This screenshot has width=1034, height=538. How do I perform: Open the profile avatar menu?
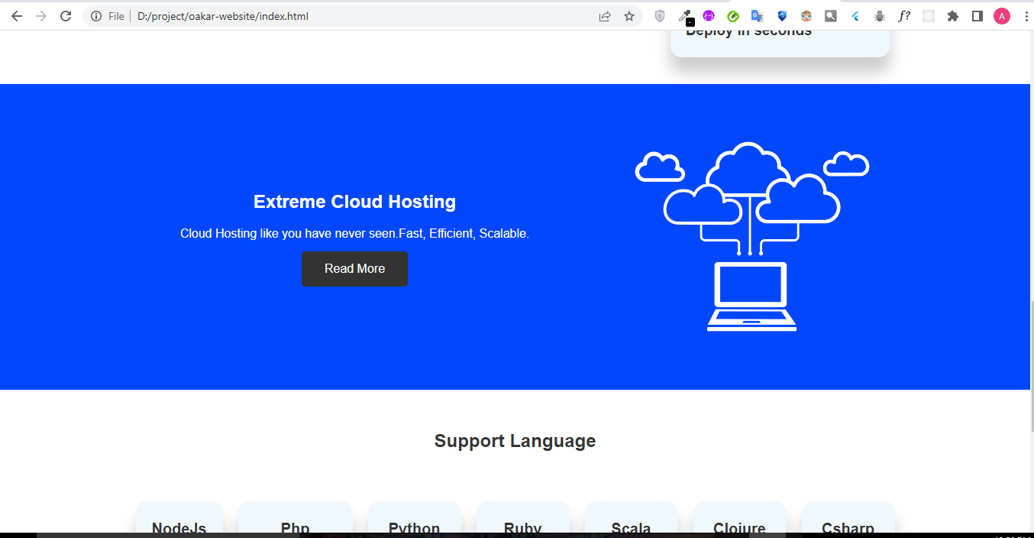coord(1001,15)
